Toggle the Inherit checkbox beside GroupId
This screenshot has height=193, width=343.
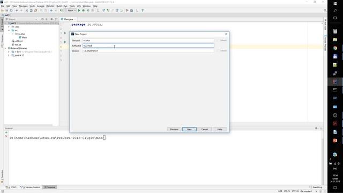click(x=218, y=41)
